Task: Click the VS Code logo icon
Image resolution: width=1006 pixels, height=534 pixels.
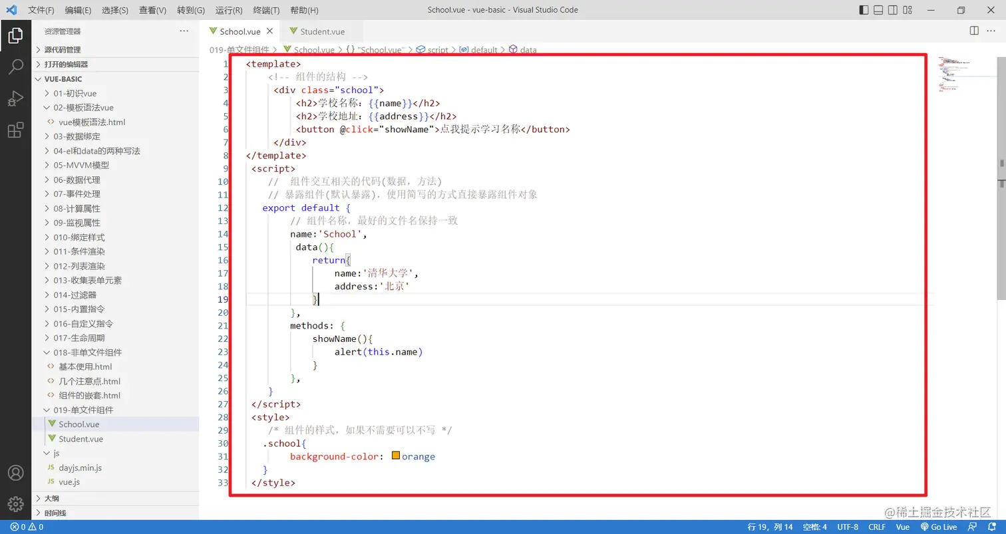Action: (x=11, y=10)
